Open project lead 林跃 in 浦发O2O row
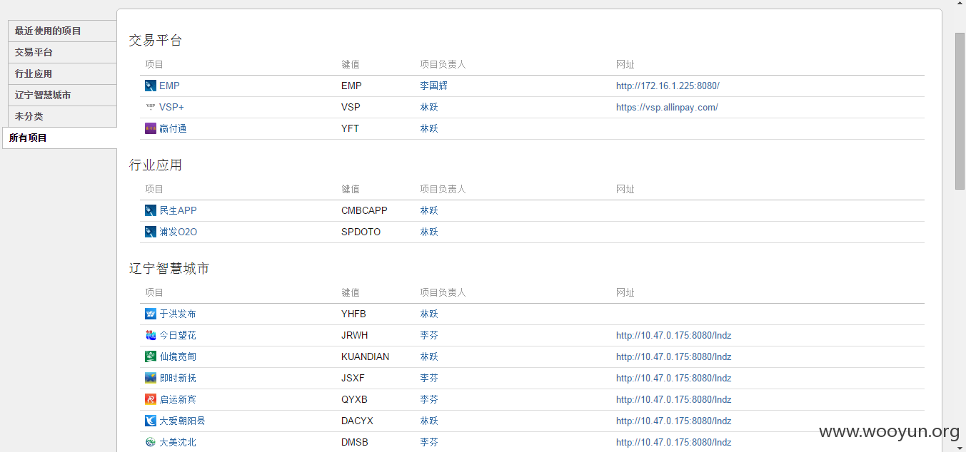 point(429,232)
